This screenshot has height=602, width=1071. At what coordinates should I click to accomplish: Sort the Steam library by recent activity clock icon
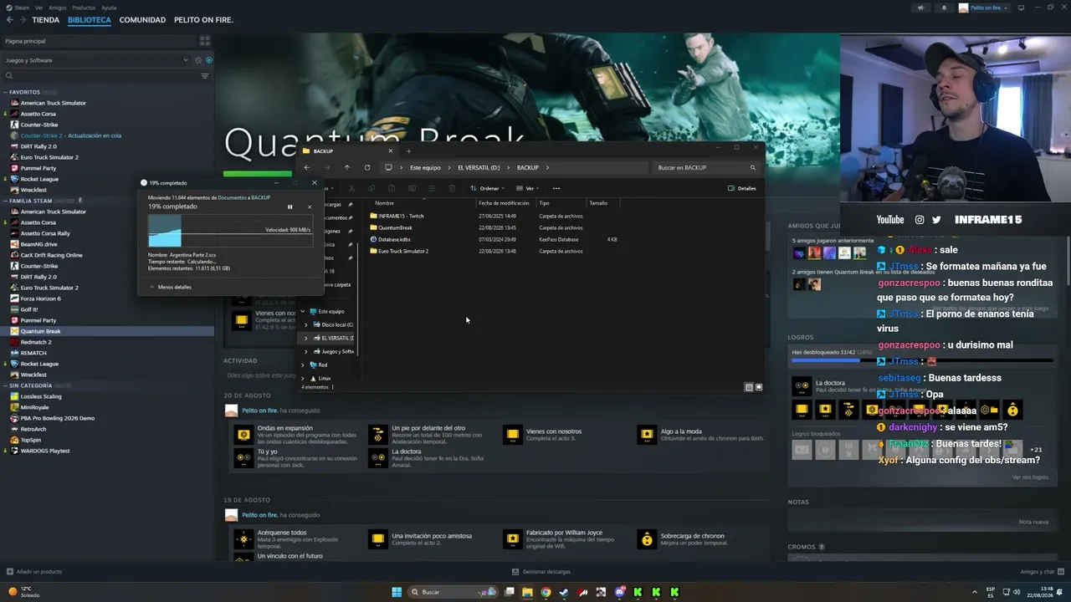point(198,60)
